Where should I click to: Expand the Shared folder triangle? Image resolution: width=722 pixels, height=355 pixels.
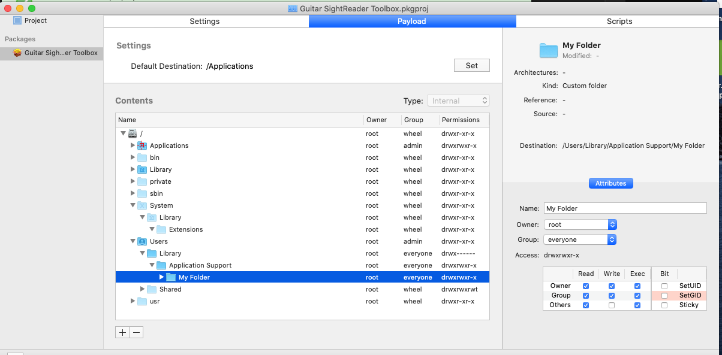click(x=143, y=289)
